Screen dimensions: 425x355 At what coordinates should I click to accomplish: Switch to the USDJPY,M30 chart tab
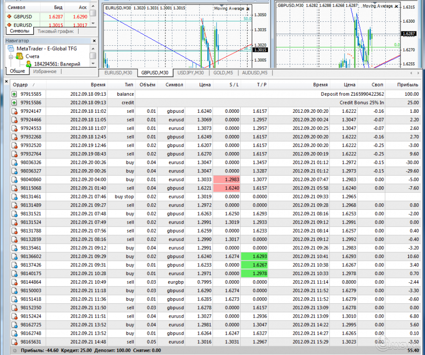point(190,73)
